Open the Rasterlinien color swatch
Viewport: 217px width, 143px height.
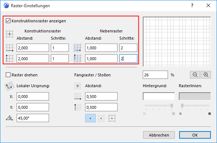pyautogui.click(x=195, y=96)
